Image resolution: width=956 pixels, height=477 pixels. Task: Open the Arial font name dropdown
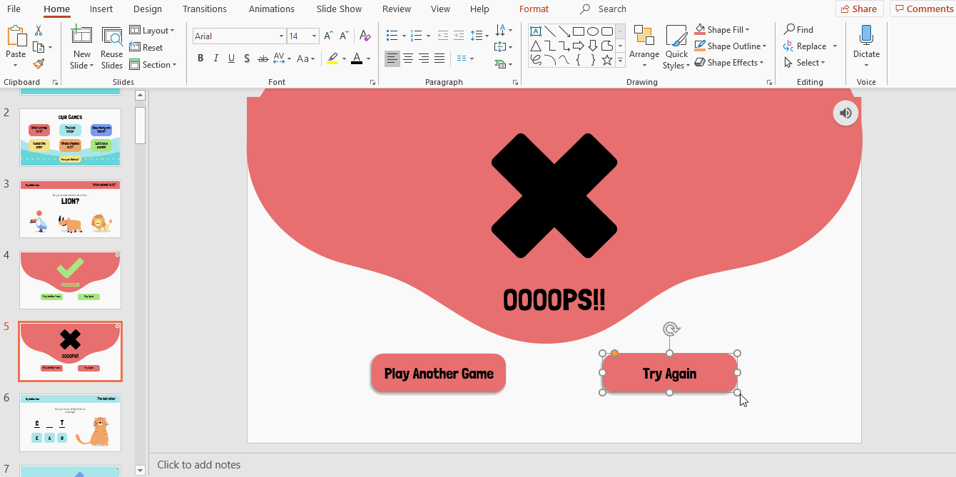(x=281, y=36)
